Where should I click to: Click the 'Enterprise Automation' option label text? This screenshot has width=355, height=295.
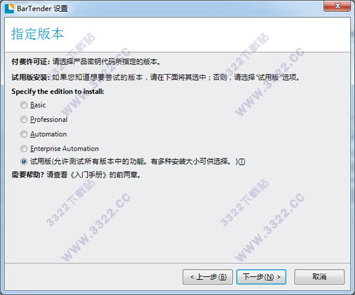coord(64,149)
